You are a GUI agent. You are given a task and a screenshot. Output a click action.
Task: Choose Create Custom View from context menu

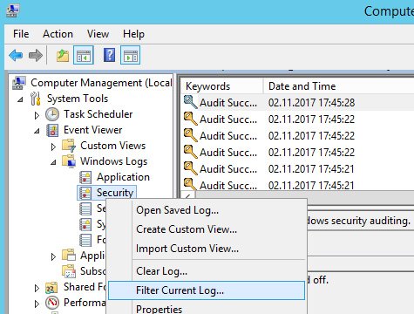coord(207,229)
